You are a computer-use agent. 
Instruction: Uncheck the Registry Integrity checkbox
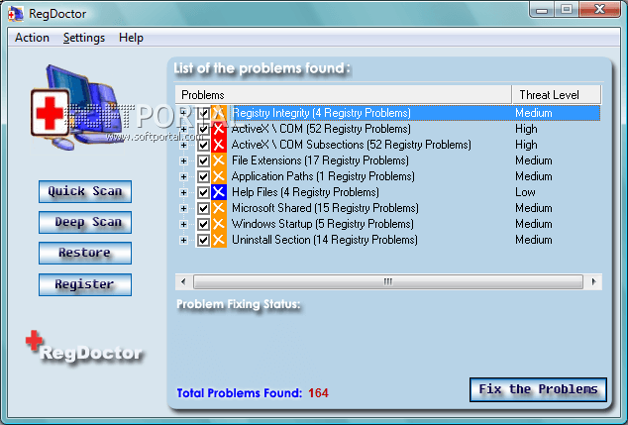tap(203, 113)
